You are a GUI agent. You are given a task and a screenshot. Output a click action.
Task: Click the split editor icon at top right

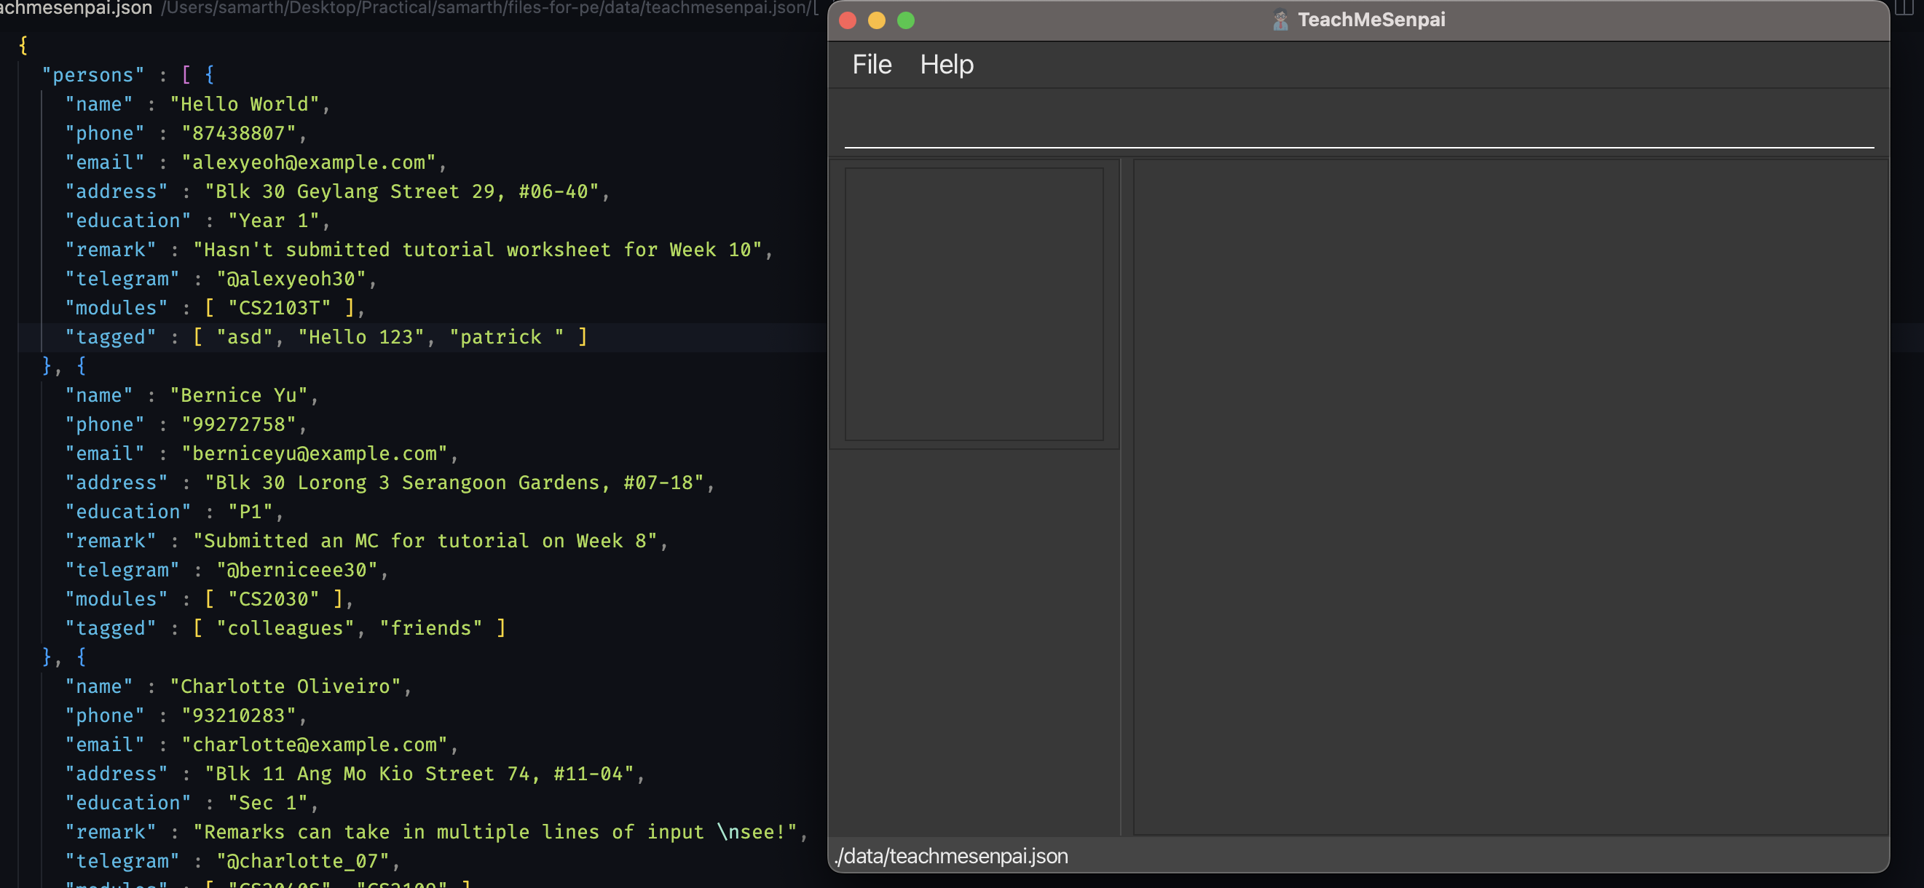1904,7
